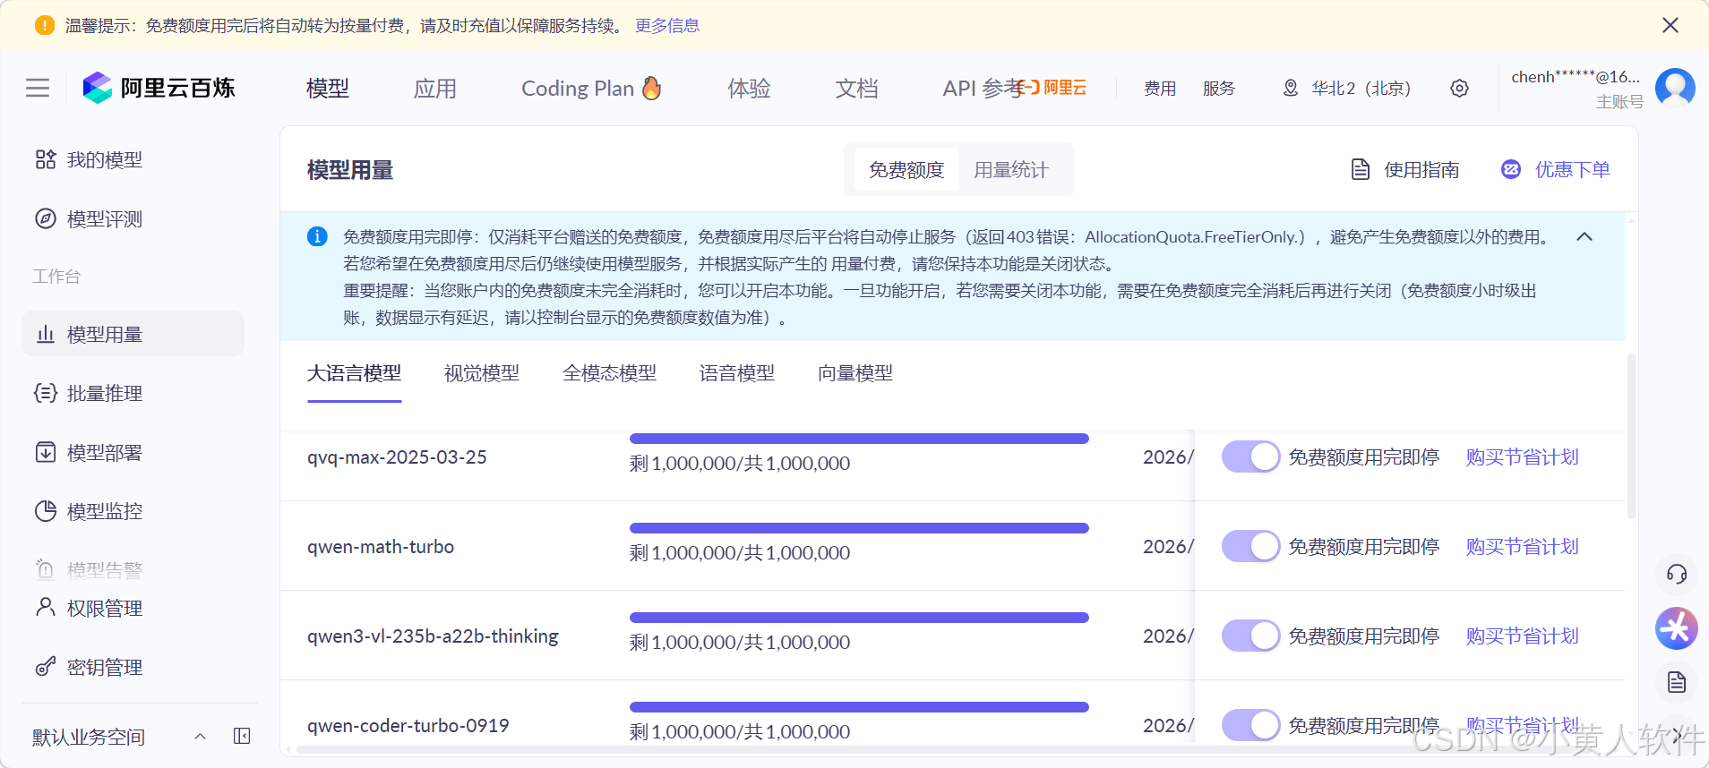This screenshot has width=1709, height=768.
Task: Select the 向量模型 tab
Action: (855, 372)
